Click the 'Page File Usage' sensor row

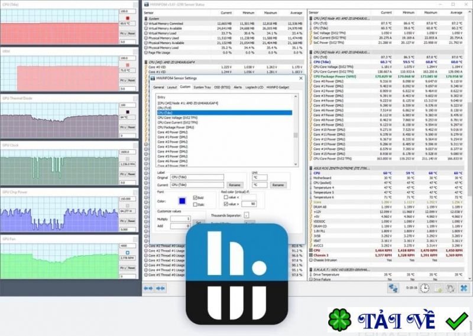pos(225,53)
